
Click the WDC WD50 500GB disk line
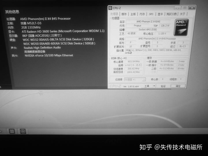[x=59, y=43]
